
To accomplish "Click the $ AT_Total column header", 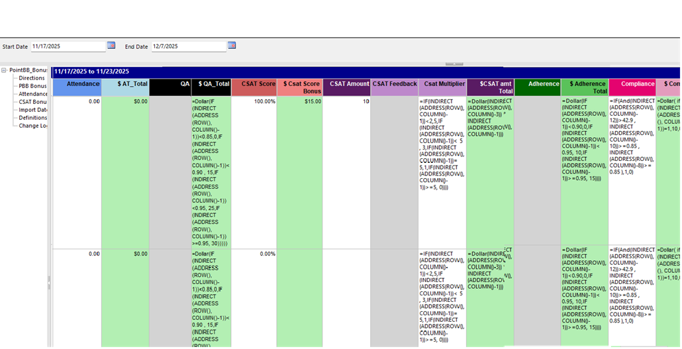I will [x=125, y=87].
